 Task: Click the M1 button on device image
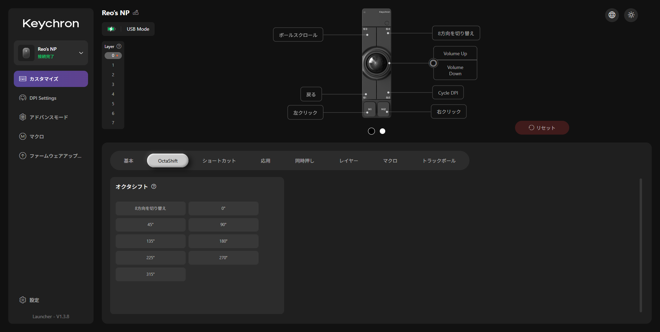370,109
